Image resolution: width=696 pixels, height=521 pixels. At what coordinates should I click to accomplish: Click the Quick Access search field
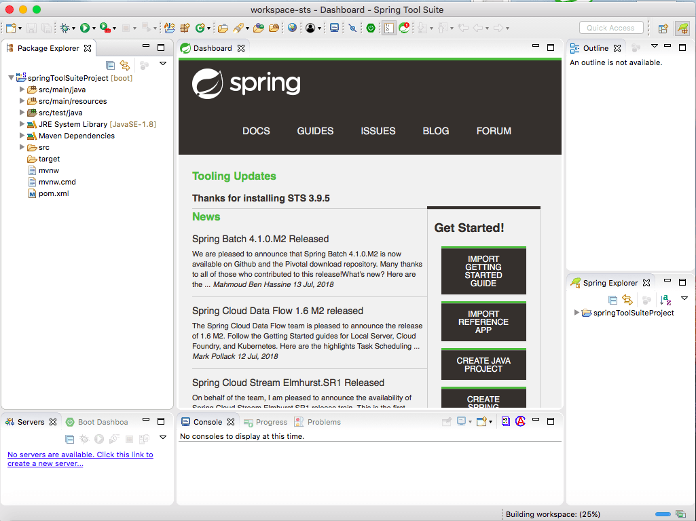[610, 28]
